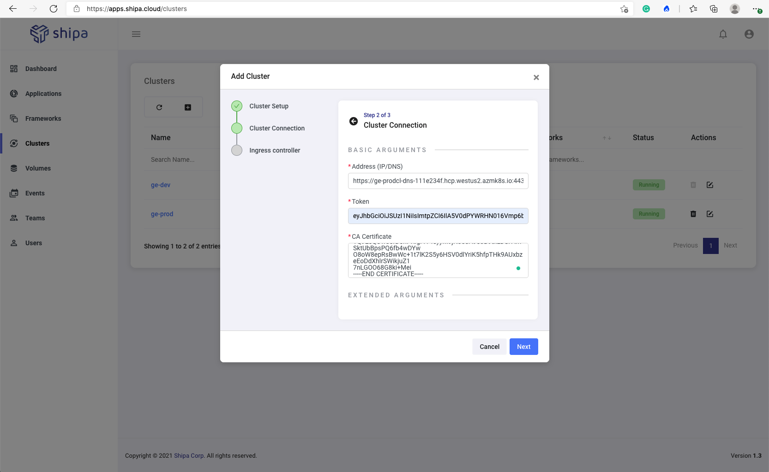Click the Events calendar icon
769x472 pixels.
click(14, 193)
